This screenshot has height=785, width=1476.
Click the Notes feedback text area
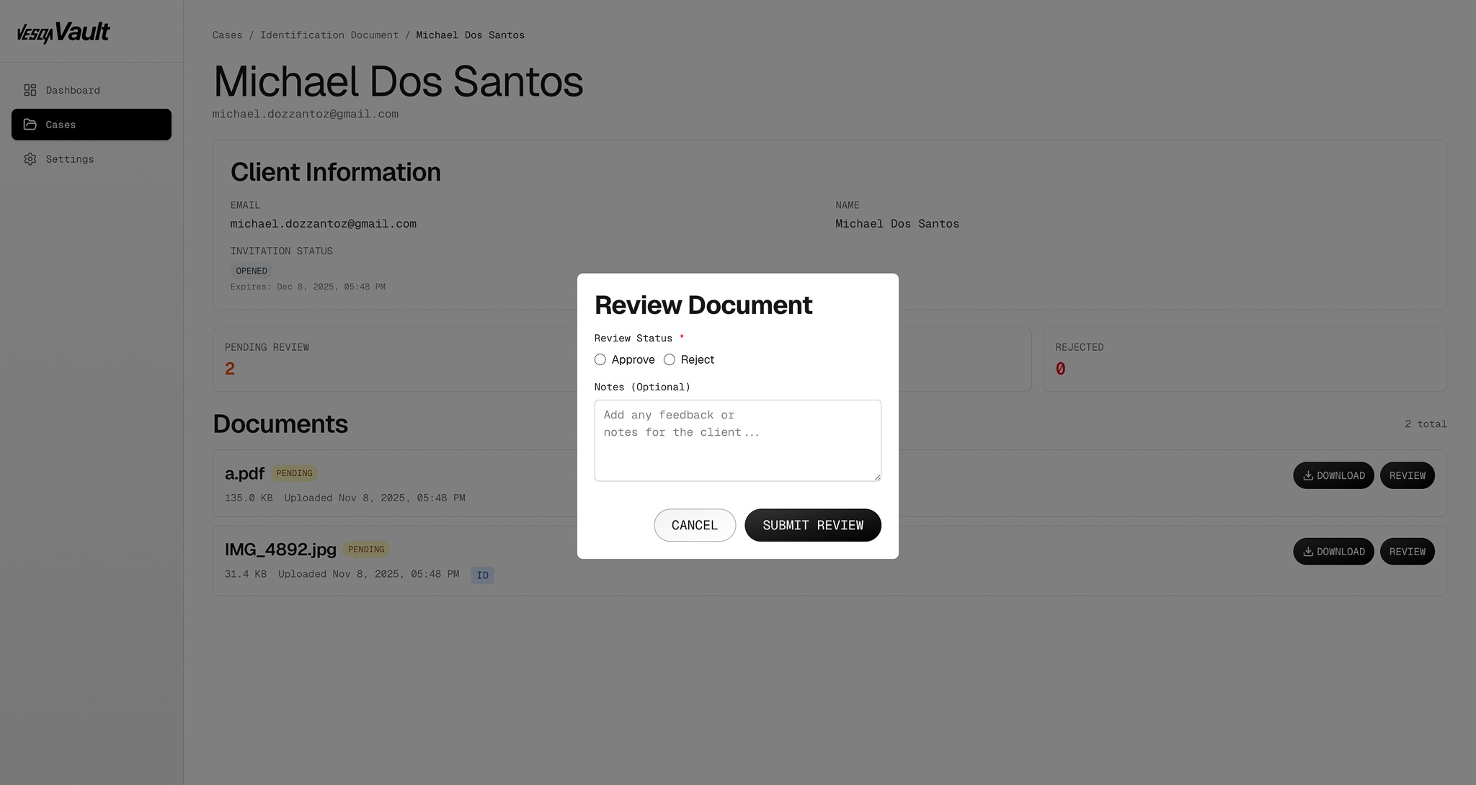pyautogui.click(x=737, y=439)
